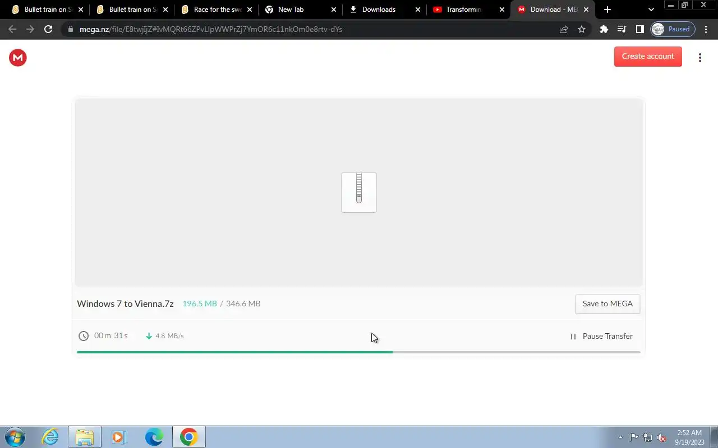Open Chrome's three-dot menu
This screenshot has width=718, height=448.
(706, 29)
